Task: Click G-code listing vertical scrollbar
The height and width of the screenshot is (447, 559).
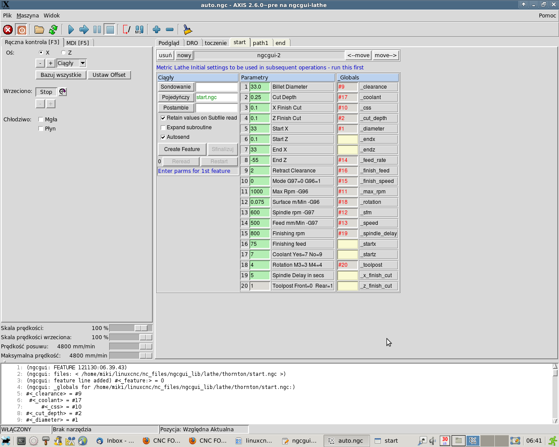Action: click(555, 394)
